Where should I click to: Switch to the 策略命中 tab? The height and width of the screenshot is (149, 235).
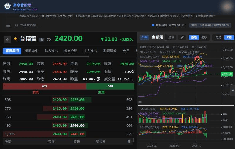pos(32,51)
